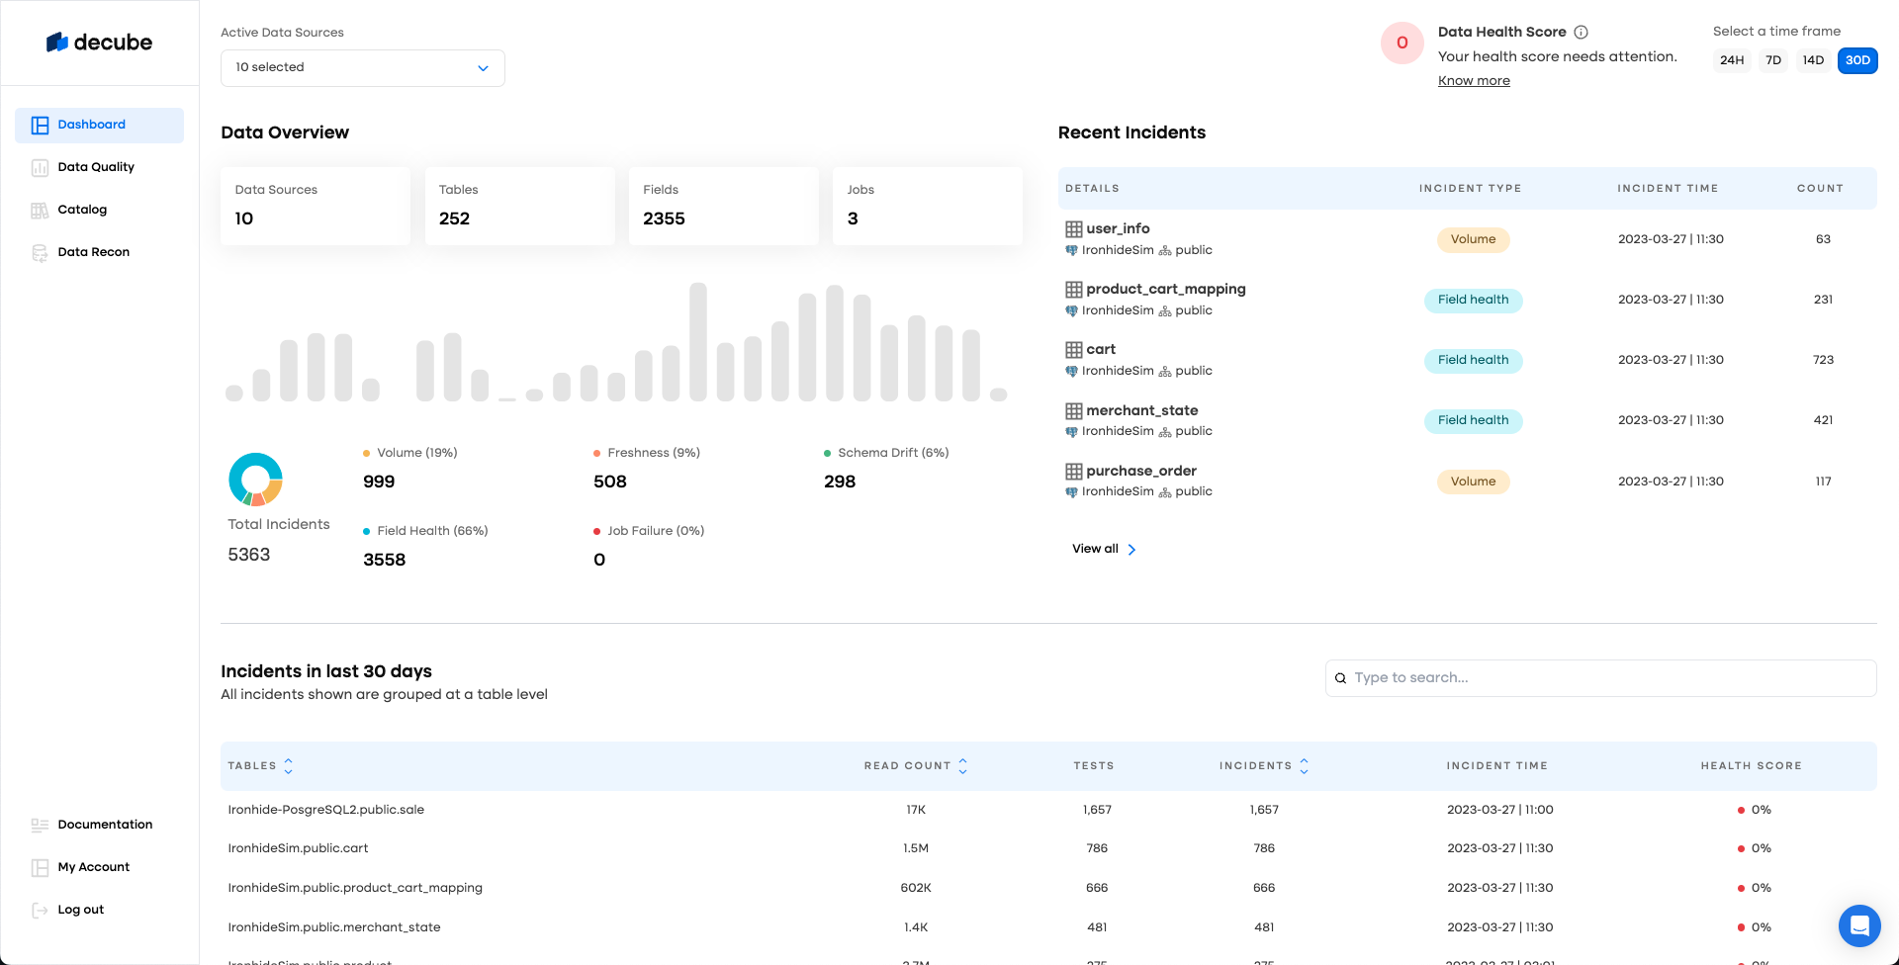The image size is (1899, 965).
Task: Click the Freshness (9%) legend dot
Action: tap(596, 454)
